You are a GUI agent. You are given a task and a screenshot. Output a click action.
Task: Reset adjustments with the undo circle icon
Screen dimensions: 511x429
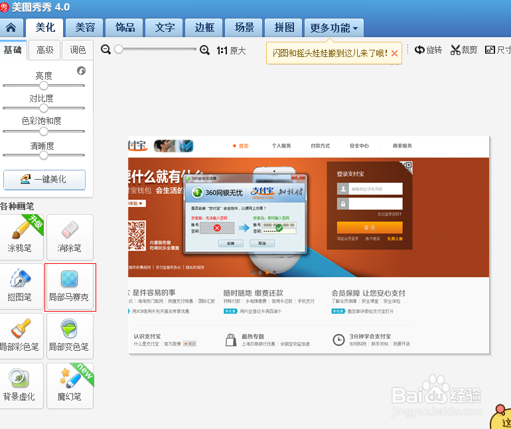point(81,71)
